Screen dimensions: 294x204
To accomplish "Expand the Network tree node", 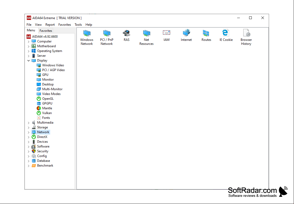I will (x=28, y=132).
